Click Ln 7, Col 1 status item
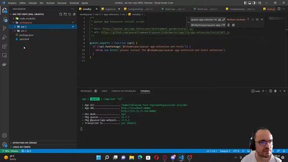The width and height of the screenshot is (288, 162). 211,151
